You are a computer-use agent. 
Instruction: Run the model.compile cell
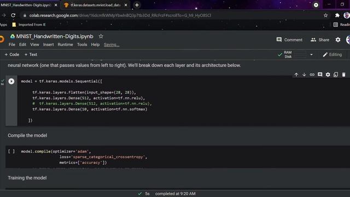click(11, 152)
